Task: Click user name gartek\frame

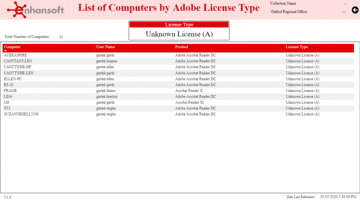Action: coord(105,91)
